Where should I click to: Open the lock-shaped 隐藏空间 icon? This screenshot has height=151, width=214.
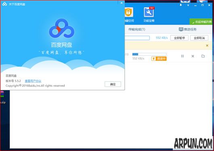coord(128,12)
